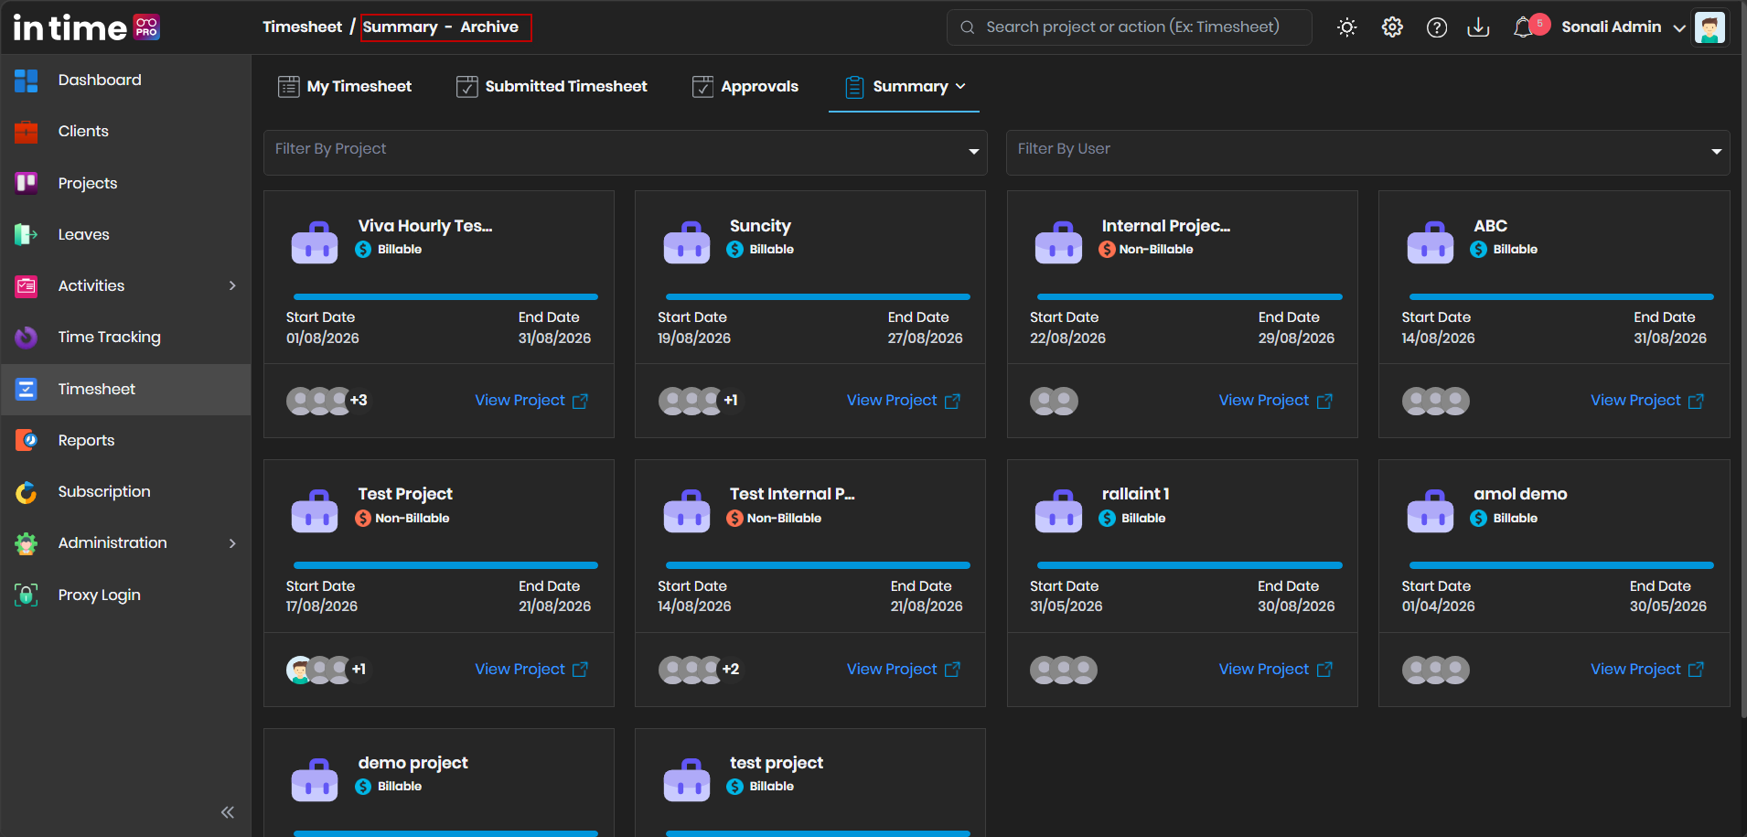Viewport: 1747px width, 837px height.
Task: Open the Summary tab dropdown
Action: pos(904,86)
